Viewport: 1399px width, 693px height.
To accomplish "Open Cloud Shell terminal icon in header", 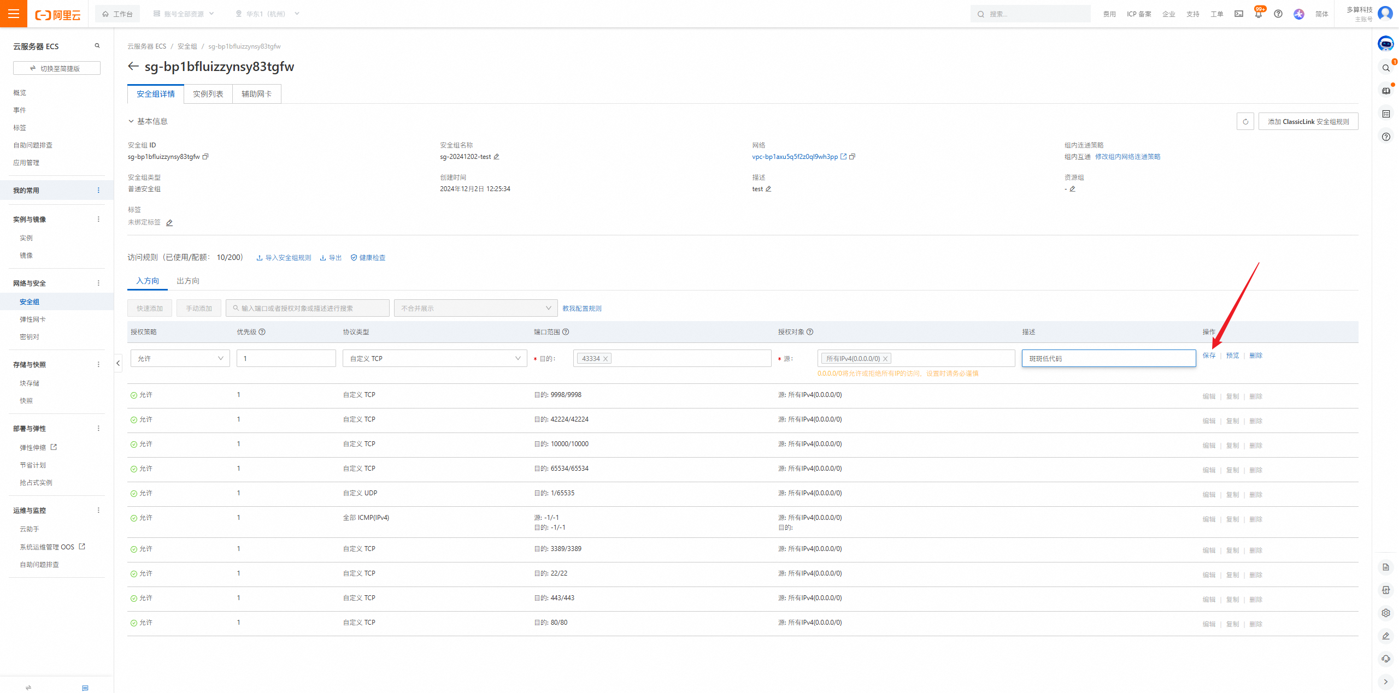I will pos(1238,14).
